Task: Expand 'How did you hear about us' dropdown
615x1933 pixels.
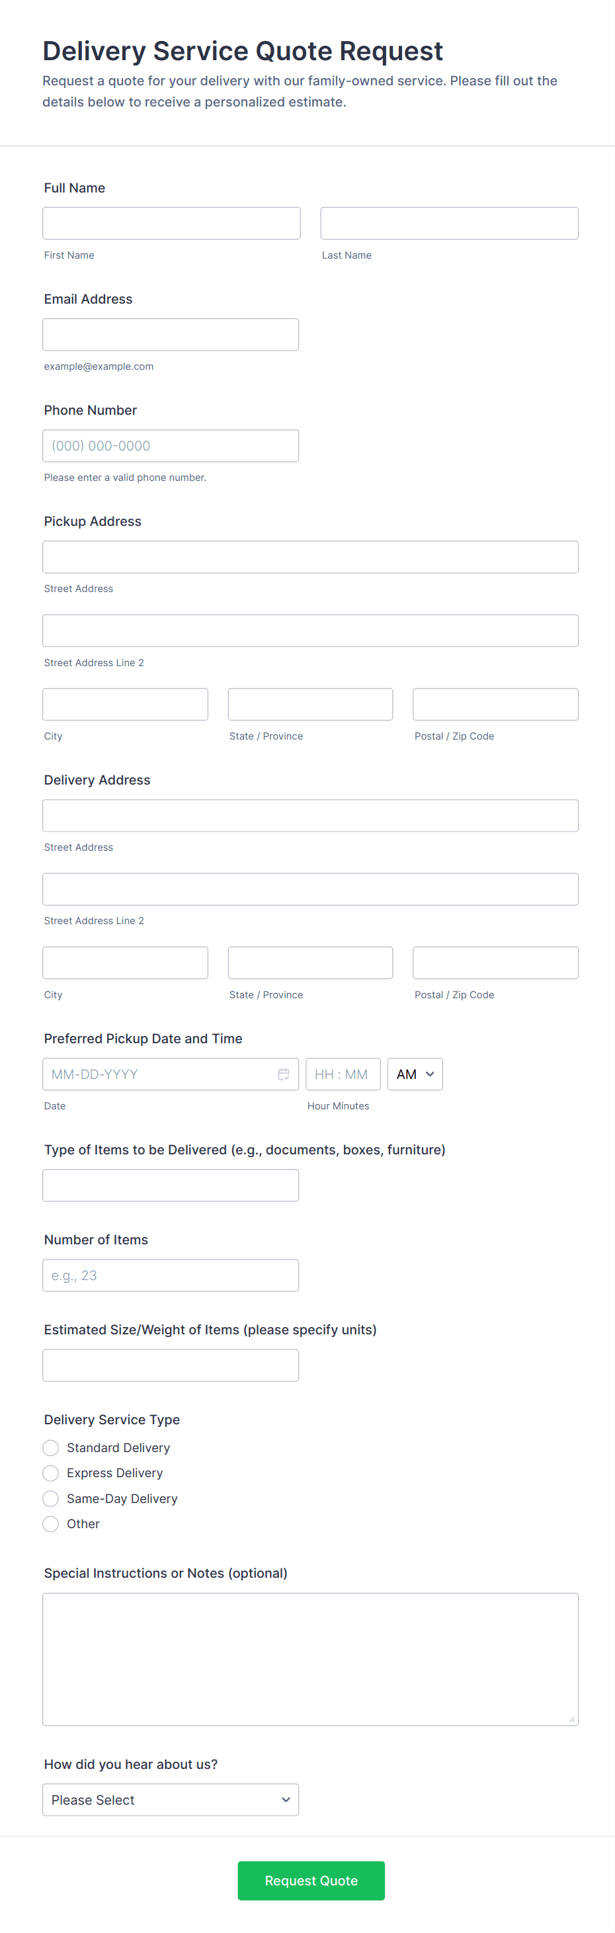Action: click(x=170, y=1799)
